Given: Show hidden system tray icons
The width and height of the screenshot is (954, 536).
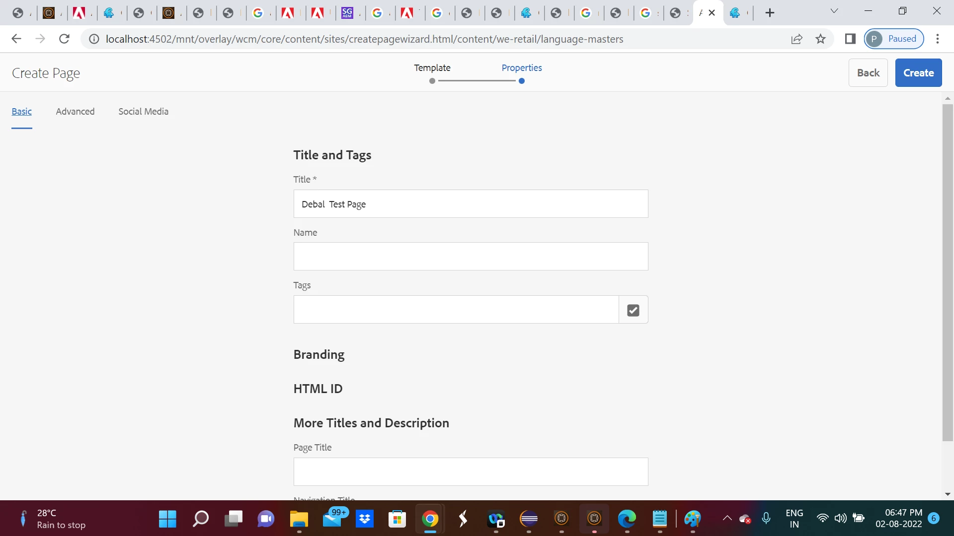Looking at the screenshot, I should pos(727,519).
